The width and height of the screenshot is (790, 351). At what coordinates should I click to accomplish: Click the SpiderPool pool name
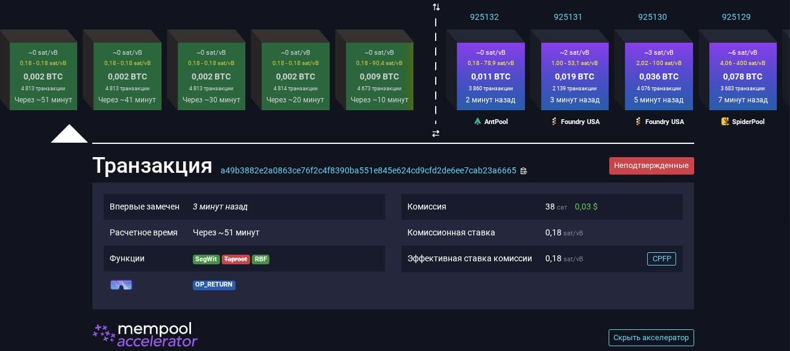click(748, 122)
